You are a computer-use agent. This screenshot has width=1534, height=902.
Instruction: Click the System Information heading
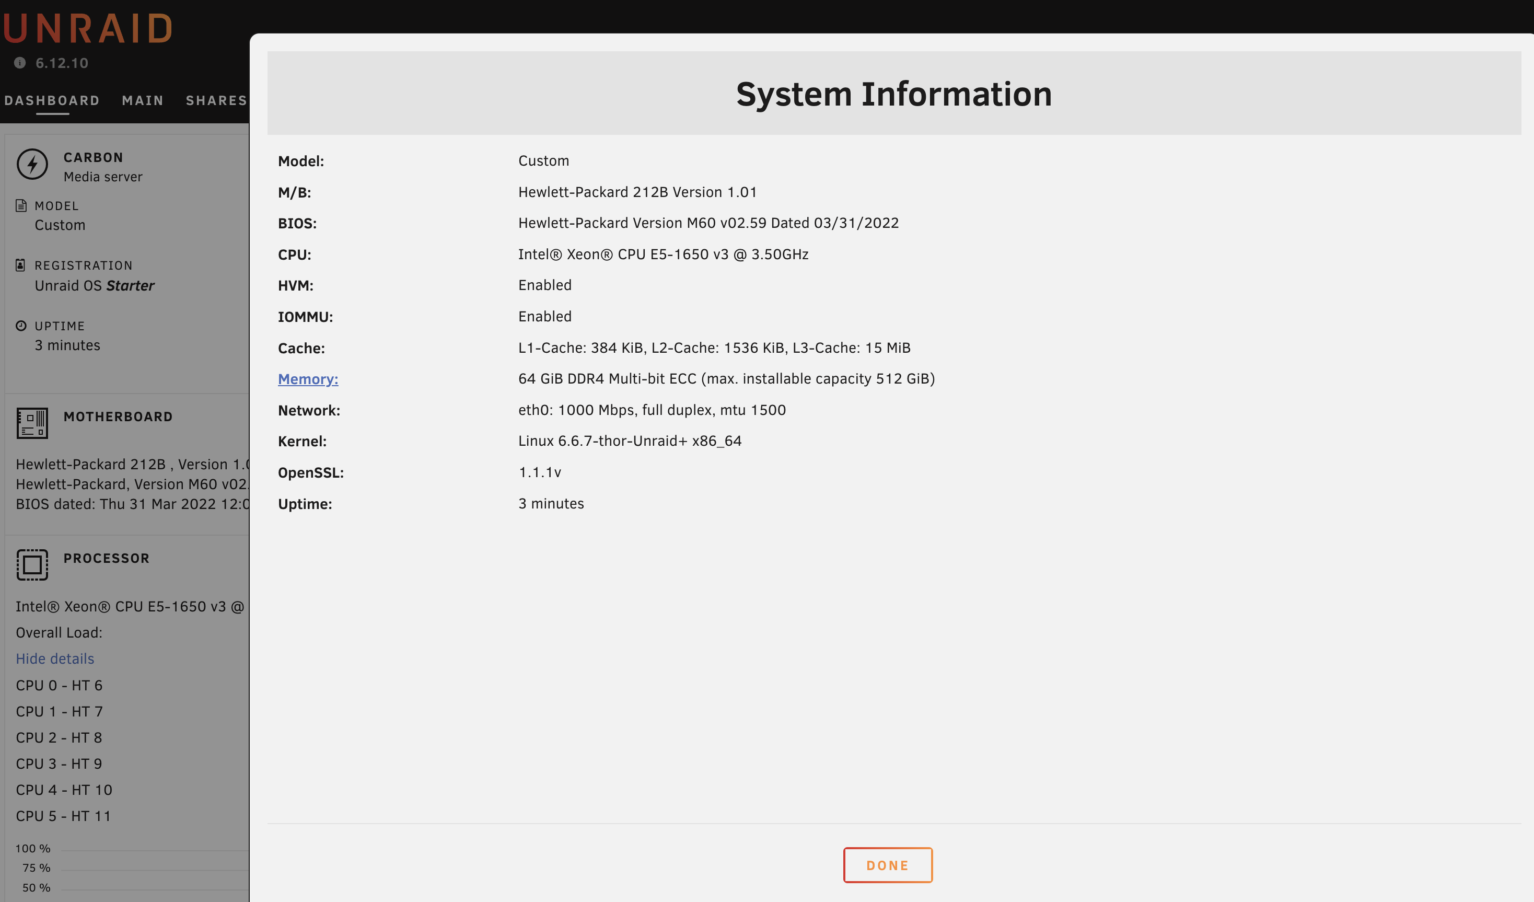coord(893,95)
